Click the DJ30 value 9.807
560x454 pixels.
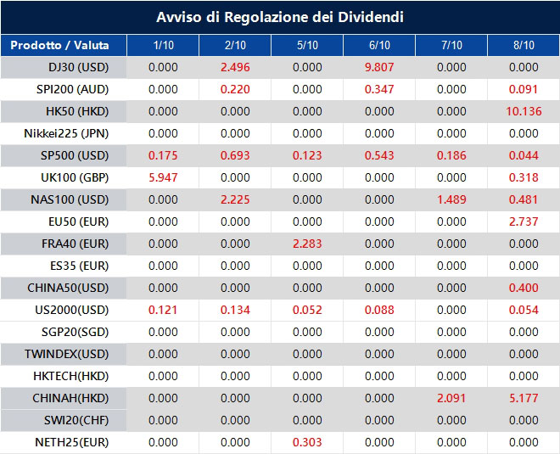[x=379, y=67]
